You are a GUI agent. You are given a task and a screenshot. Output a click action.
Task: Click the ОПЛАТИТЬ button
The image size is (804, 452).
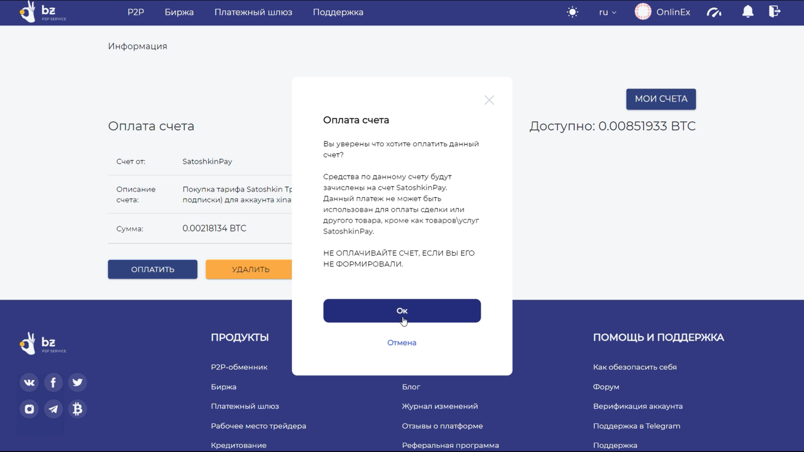click(153, 269)
